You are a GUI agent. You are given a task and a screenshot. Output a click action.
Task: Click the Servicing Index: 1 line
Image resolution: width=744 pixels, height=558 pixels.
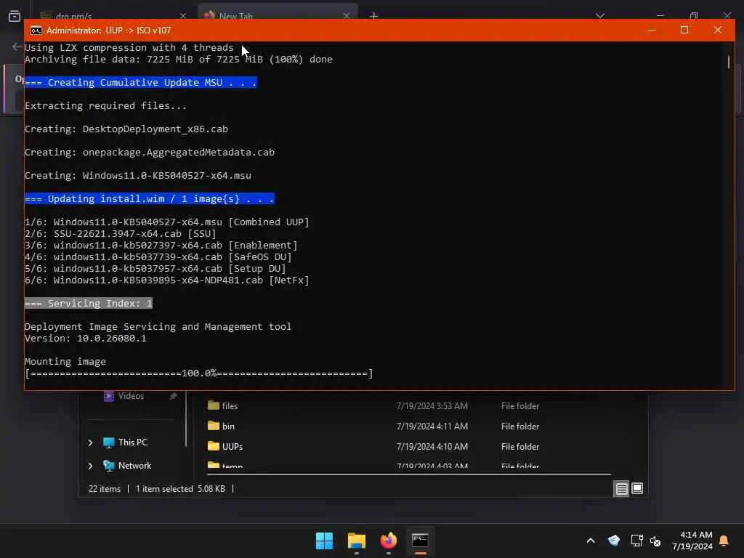pos(89,303)
